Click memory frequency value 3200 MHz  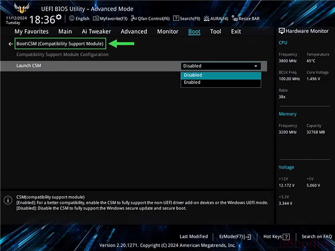288,132
